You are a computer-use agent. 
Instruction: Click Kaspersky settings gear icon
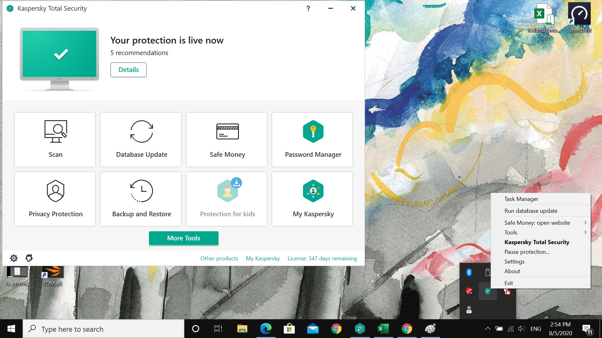tap(14, 258)
